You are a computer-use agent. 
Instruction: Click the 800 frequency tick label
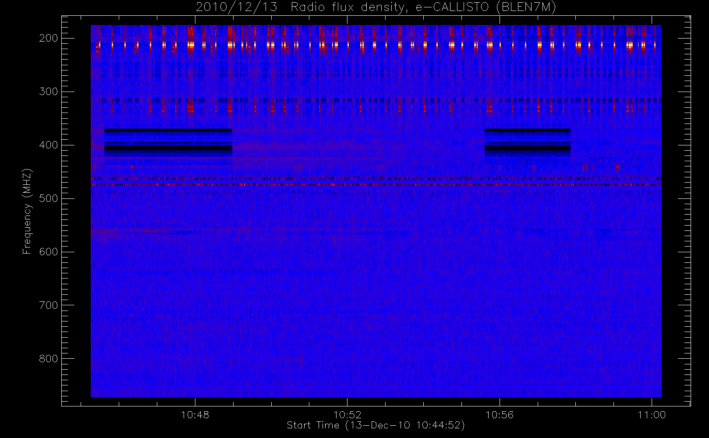click(x=49, y=359)
